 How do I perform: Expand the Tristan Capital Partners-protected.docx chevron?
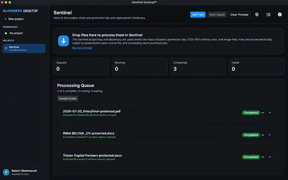[x=270, y=157]
